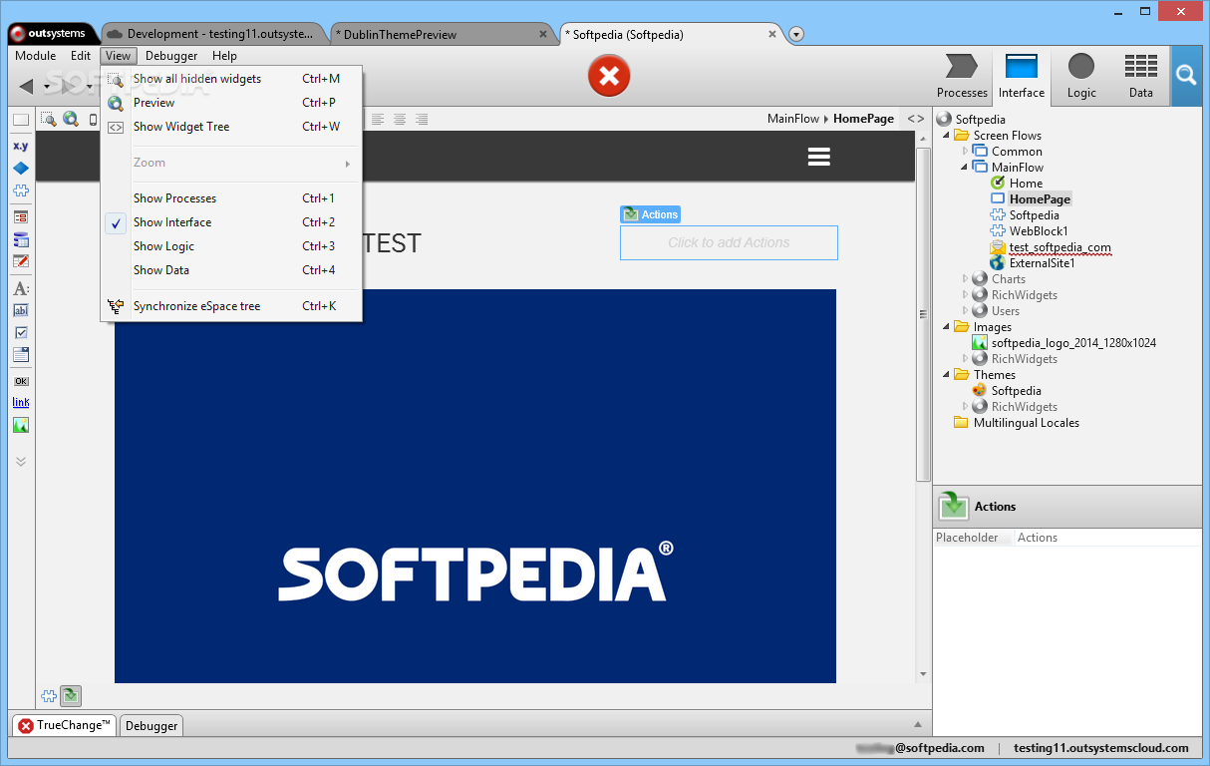Select the blue diamond If widget tool
The height and width of the screenshot is (766, 1210).
20,168
